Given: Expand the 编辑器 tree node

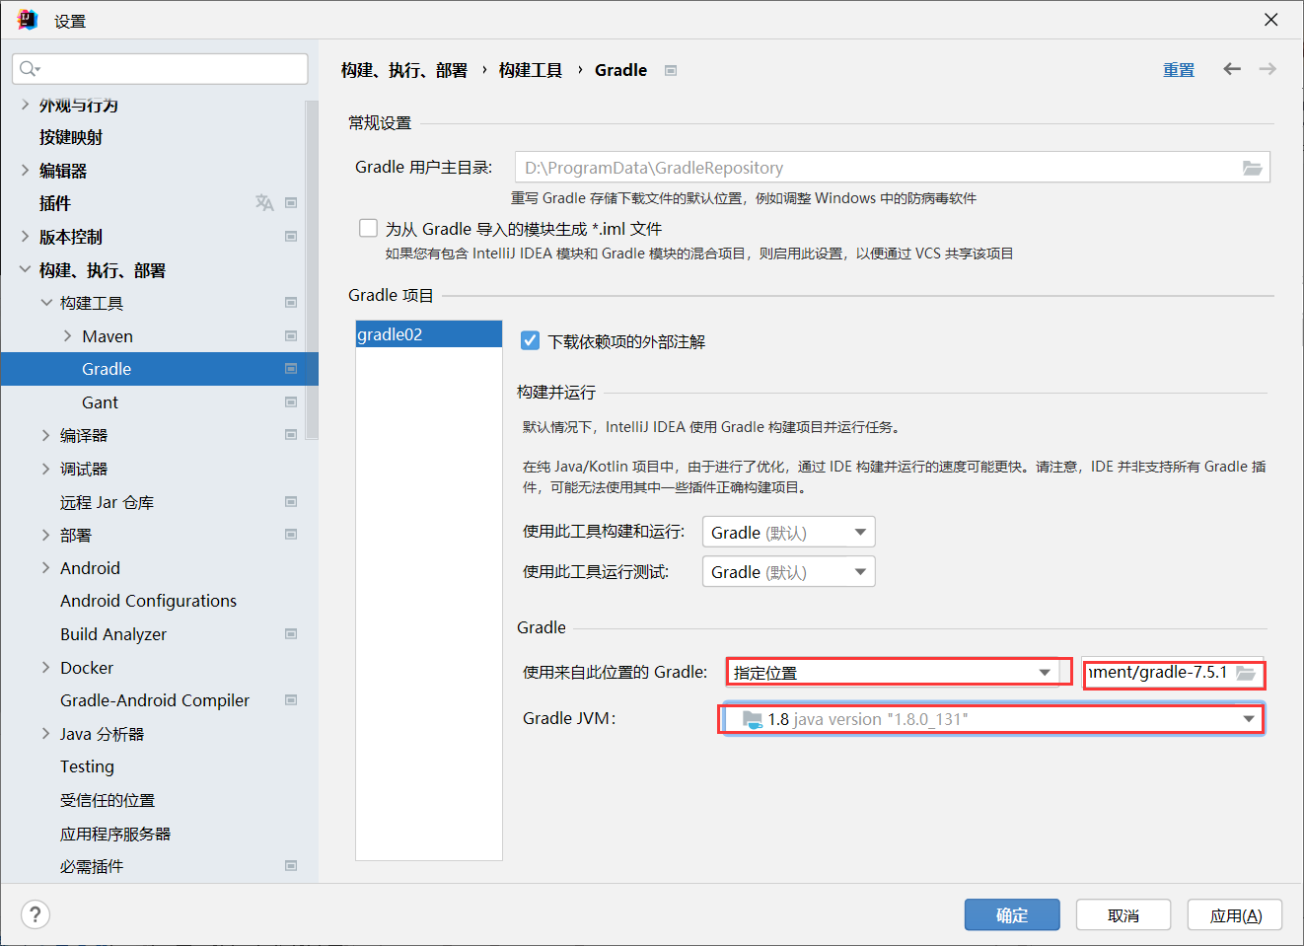Looking at the screenshot, I should pyautogui.click(x=25, y=170).
